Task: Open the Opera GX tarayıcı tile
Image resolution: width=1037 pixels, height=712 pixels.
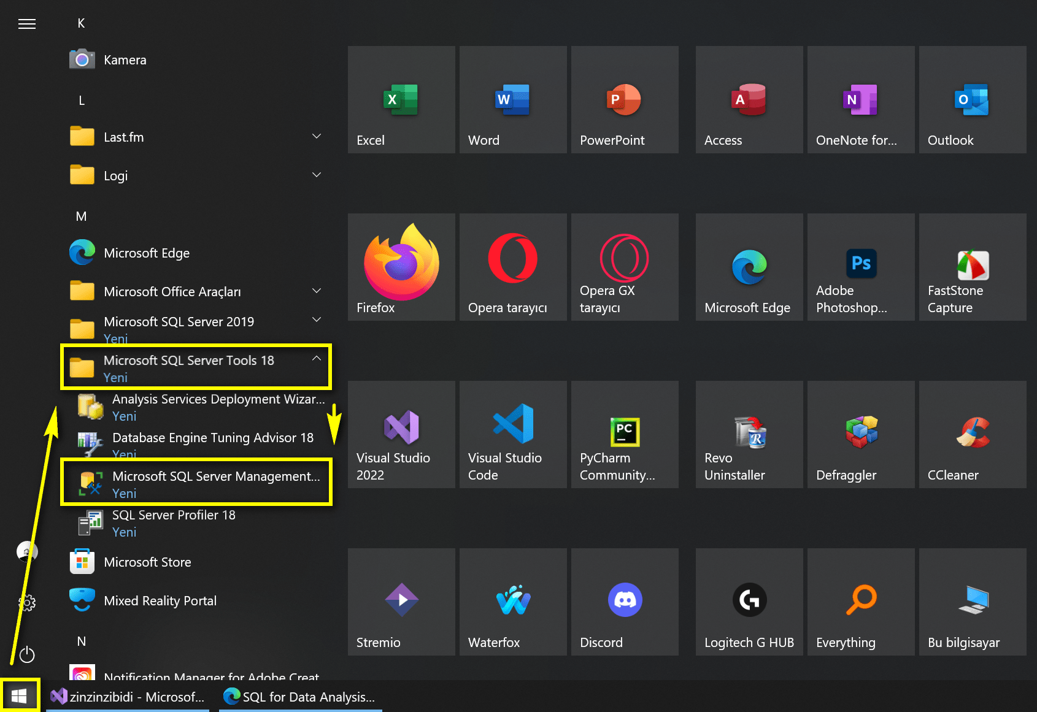Action: (x=625, y=267)
